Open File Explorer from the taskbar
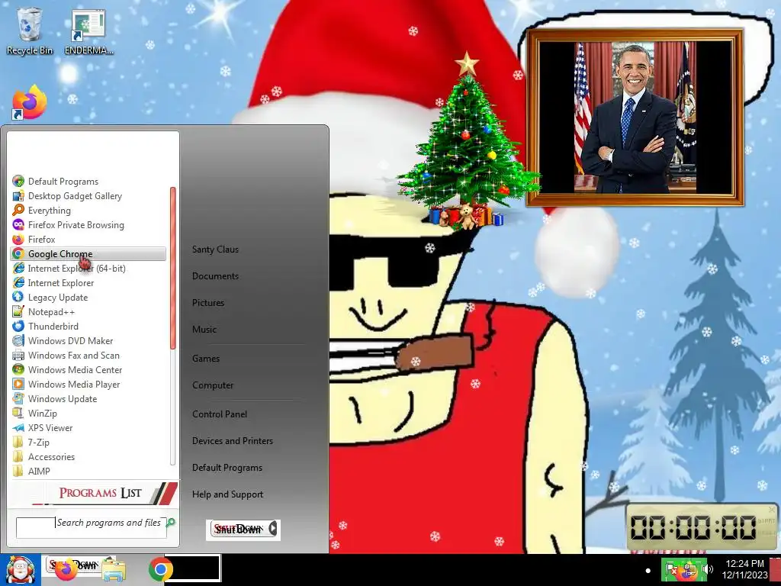The width and height of the screenshot is (781, 586). click(114, 570)
